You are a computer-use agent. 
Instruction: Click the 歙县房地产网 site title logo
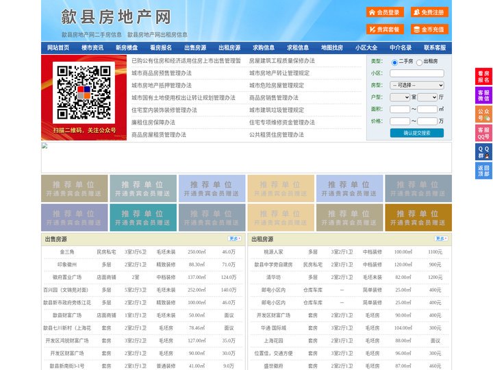(116, 16)
